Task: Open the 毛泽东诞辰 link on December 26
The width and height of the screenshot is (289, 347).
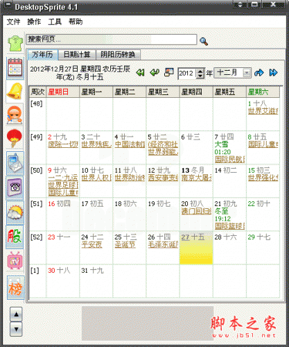Action: (163, 244)
